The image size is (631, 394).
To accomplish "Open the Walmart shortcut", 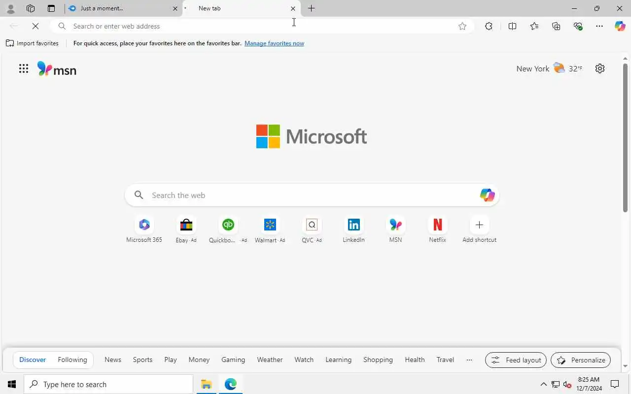I will tap(270, 230).
